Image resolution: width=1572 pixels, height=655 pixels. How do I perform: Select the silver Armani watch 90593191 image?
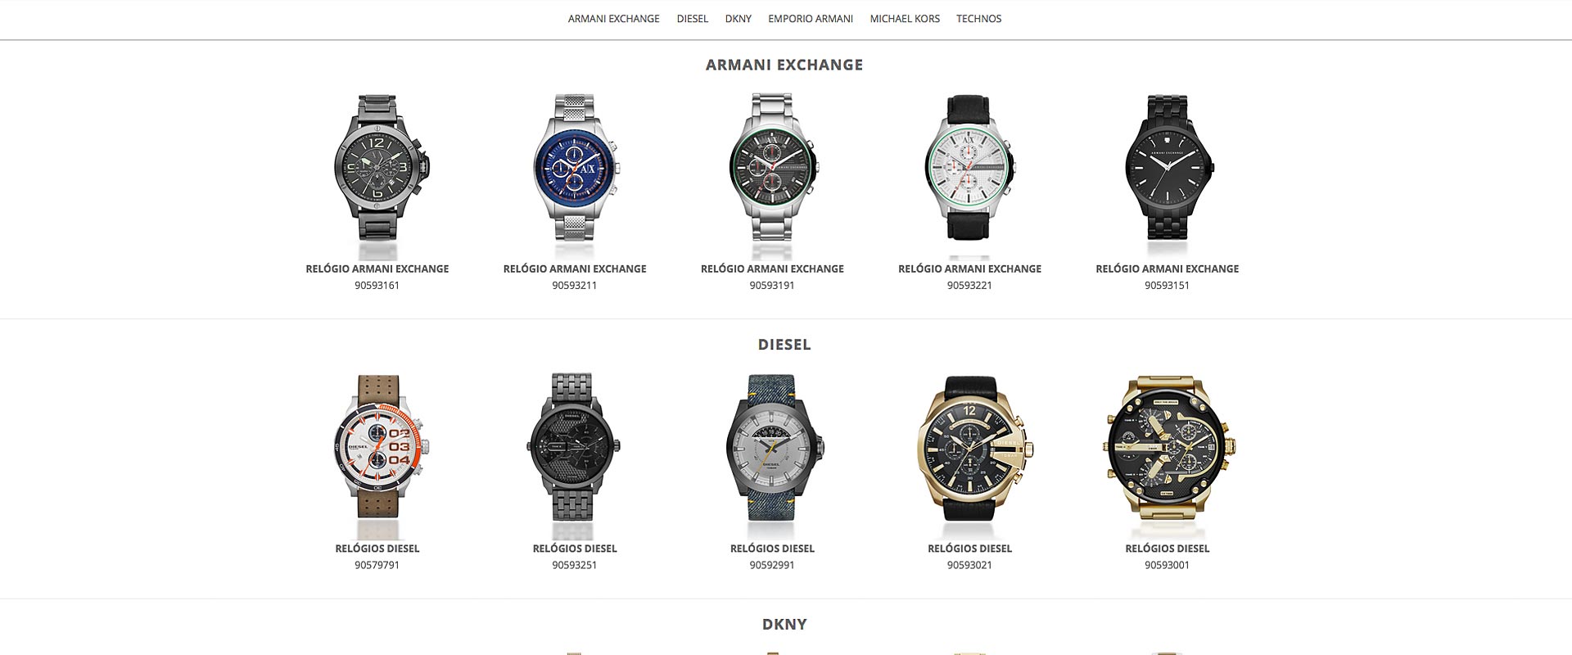pyautogui.click(x=772, y=177)
